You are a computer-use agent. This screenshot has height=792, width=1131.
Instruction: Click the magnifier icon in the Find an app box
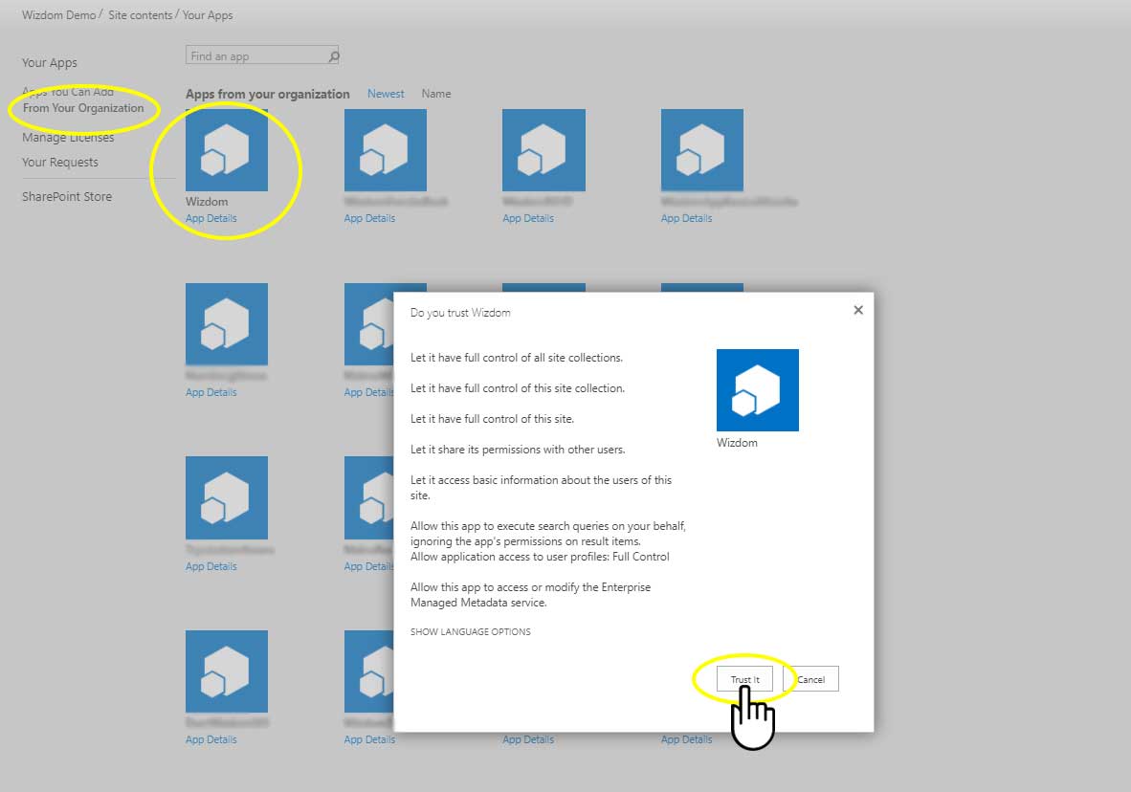pyautogui.click(x=333, y=56)
